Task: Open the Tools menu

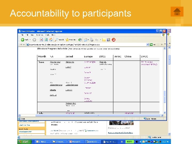Action: click(x=47, y=35)
